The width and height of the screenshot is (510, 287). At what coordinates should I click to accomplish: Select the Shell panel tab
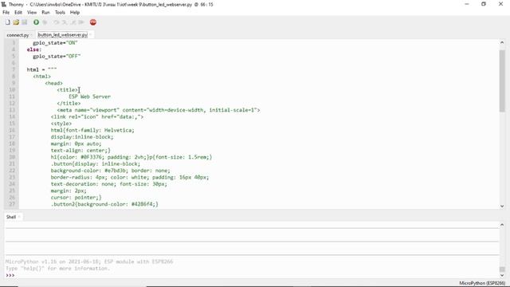[x=11, y=217]
